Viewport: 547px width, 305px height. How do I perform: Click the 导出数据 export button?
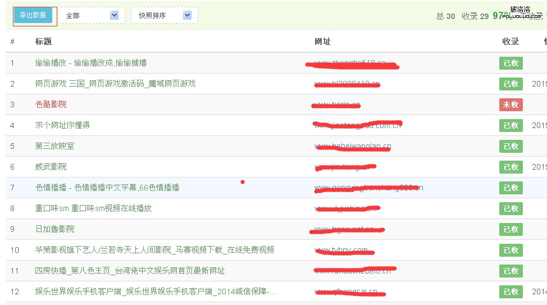[x=33, y=15]
